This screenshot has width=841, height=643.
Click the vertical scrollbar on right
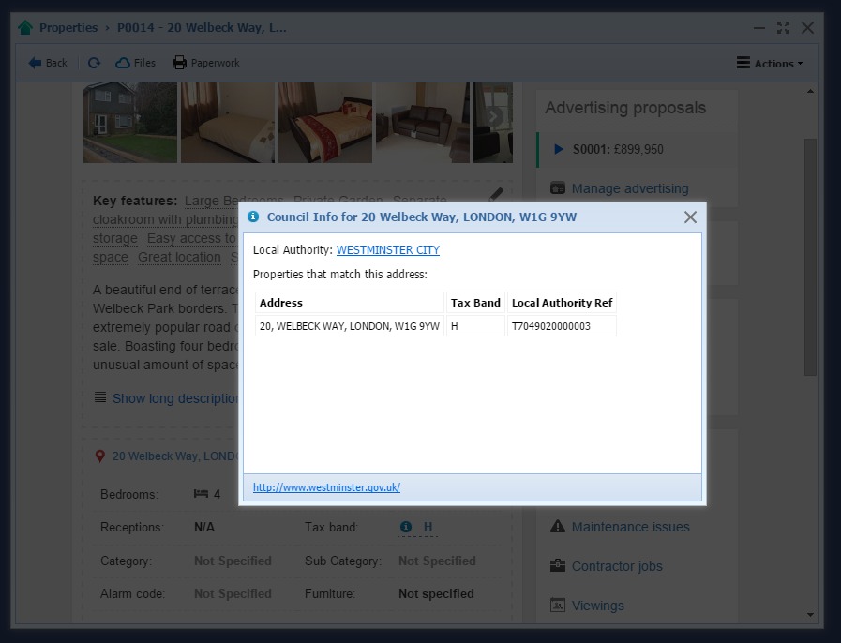pyautogui.click(x=810, y=258)
